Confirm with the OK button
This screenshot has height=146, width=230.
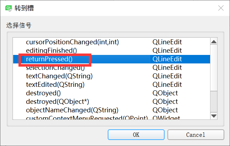pos(136,135)
